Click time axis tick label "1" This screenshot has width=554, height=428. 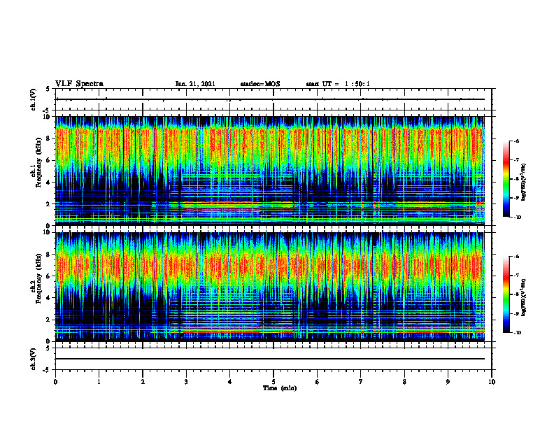point(99,382)
